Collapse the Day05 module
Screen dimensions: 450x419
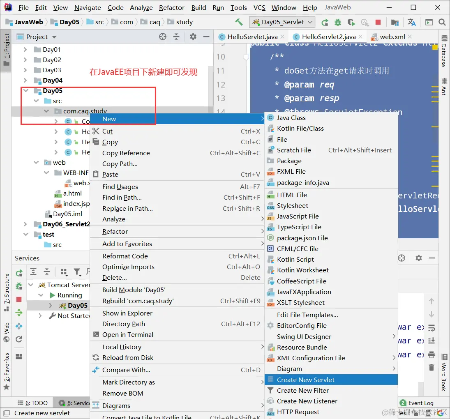(25, 91)
